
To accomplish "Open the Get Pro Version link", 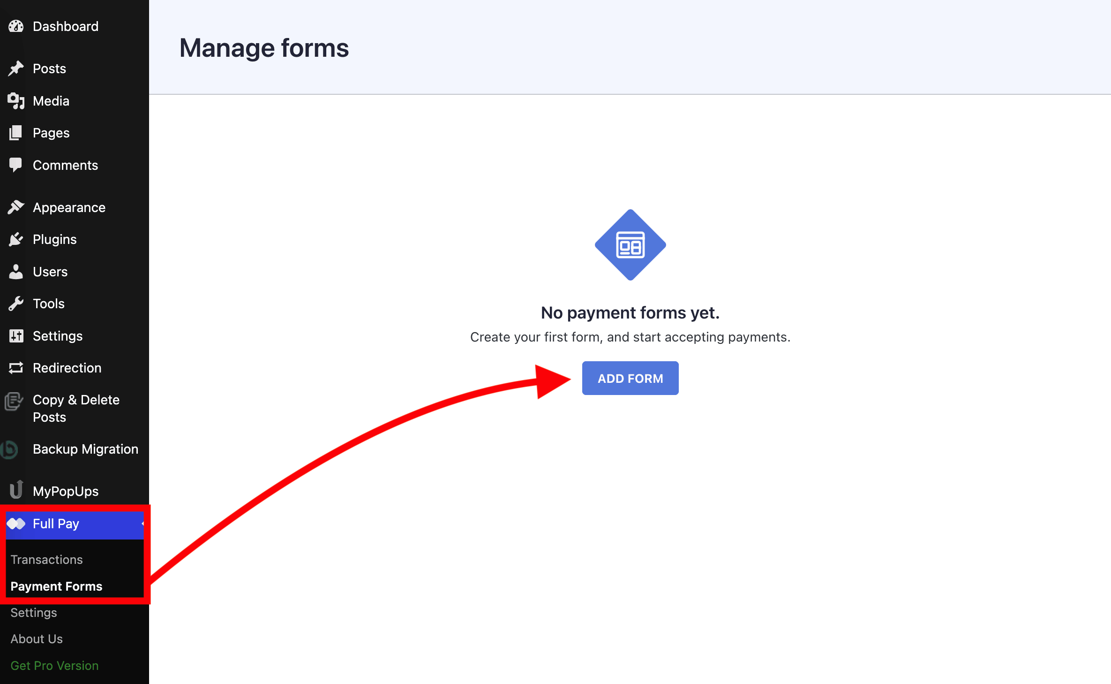I will click(x=54, y=665).
